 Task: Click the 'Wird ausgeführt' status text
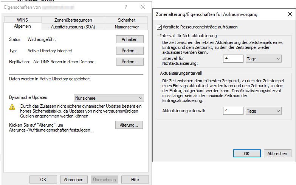[42, 39]
